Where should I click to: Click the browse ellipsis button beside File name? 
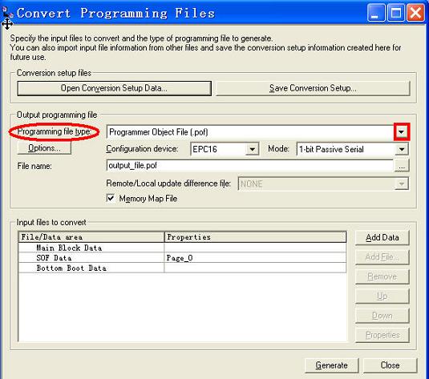402,166
